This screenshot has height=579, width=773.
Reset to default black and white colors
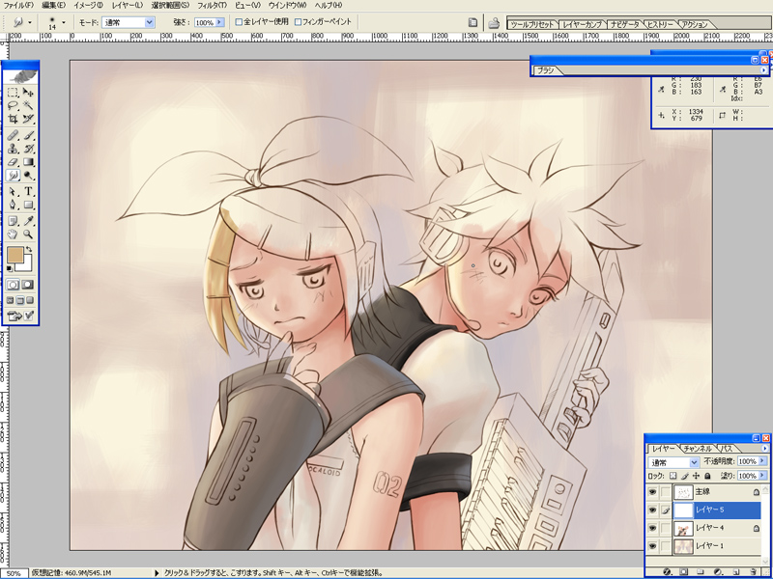pos(10,269)
